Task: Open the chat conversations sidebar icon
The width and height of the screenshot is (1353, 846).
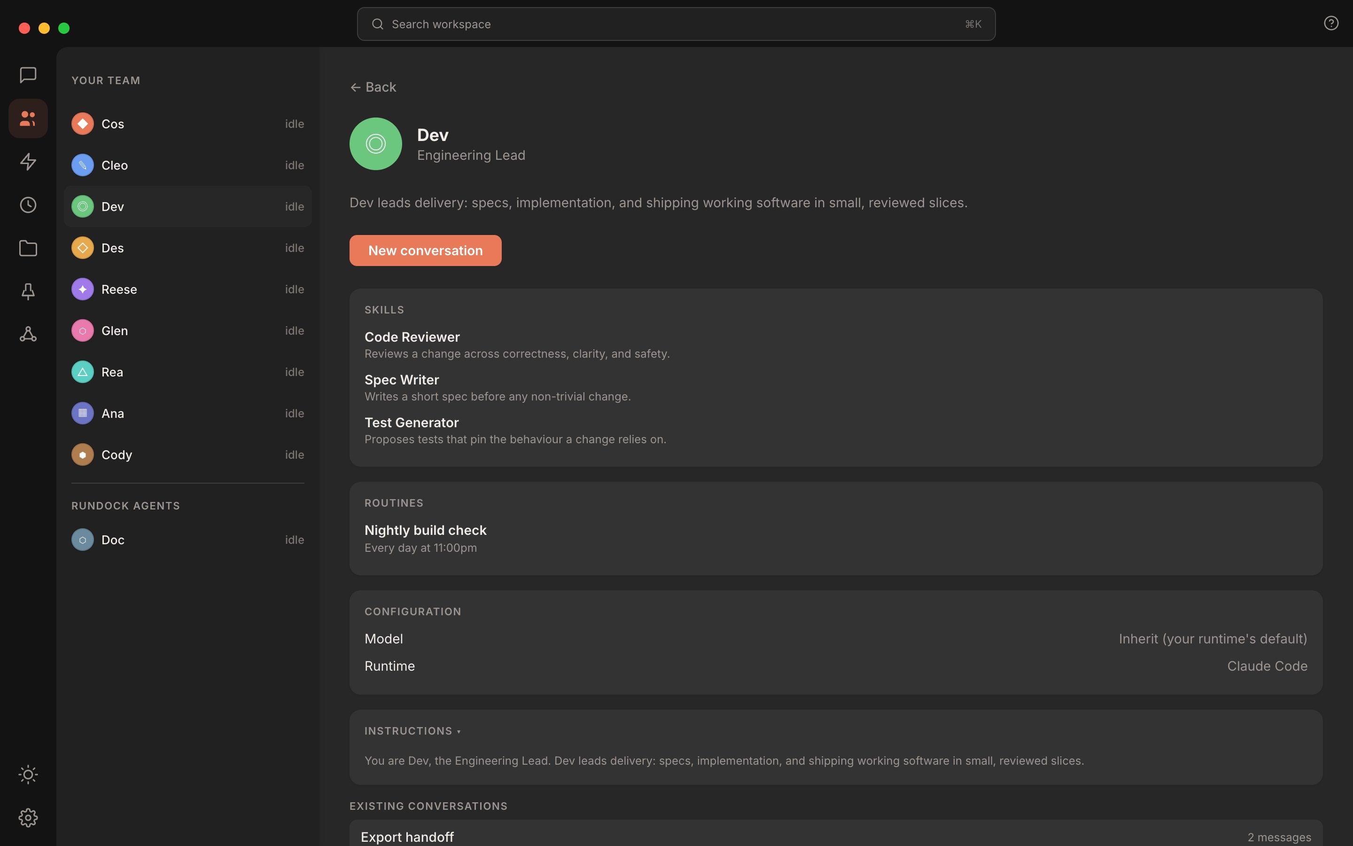Action: click(28, 75)
